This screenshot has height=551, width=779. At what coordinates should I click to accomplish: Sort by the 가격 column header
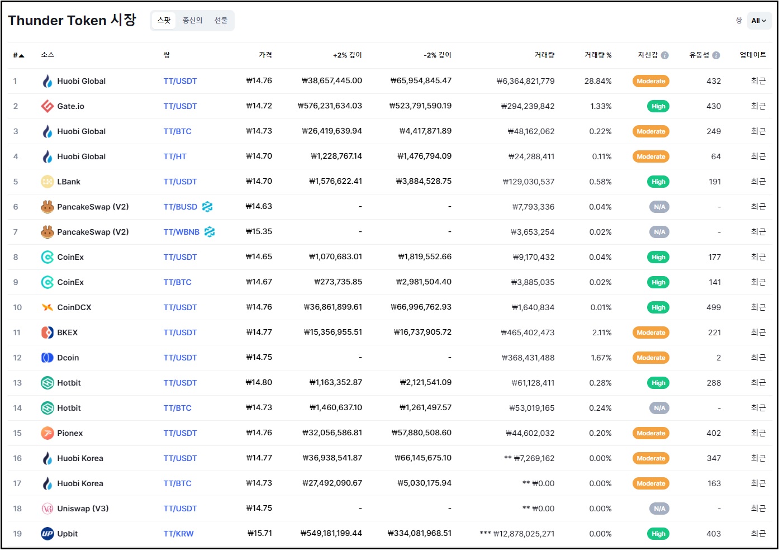pyautogui.click(x=265, y=55)
